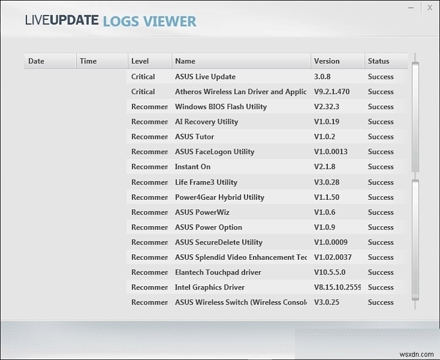This screenshot has width=440, height=360.
Task: Sort by the Status column header
Action: pos(387,61)
